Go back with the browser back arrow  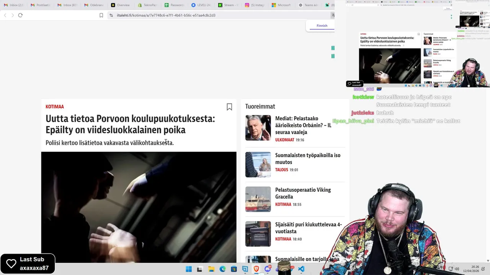point(5,15)
